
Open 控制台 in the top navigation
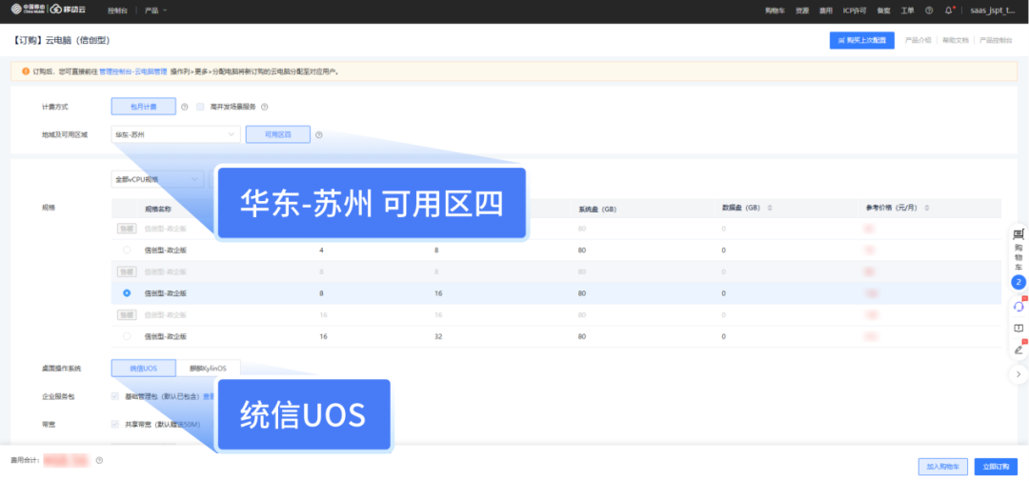[117, 10]
